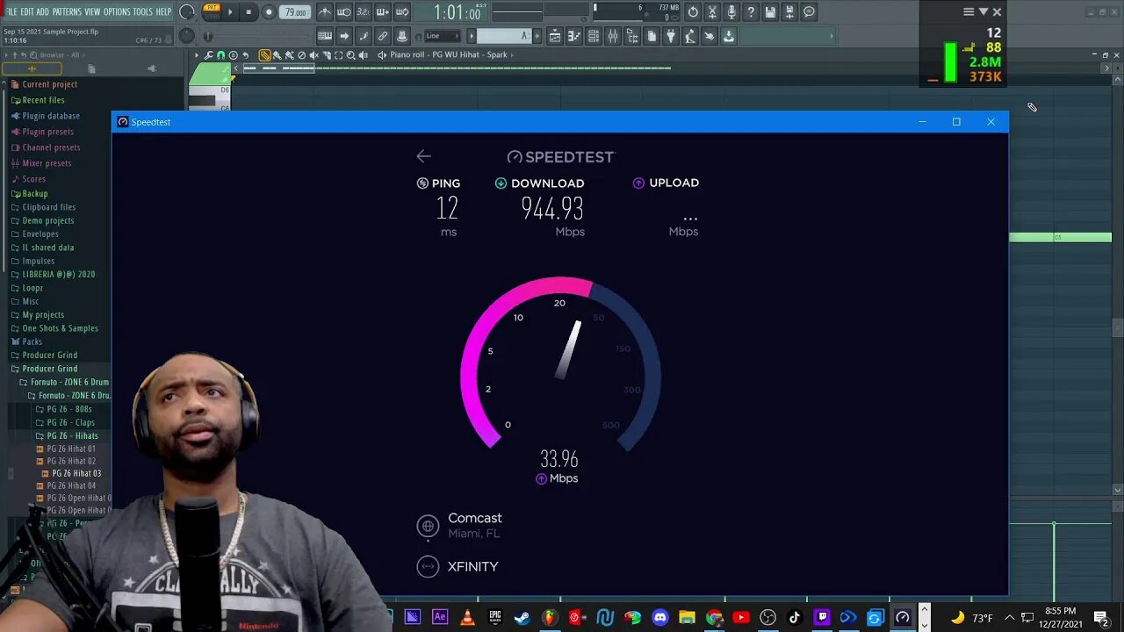
Task: Select the piano roll zoom tool
Action: tap(351, 55)
